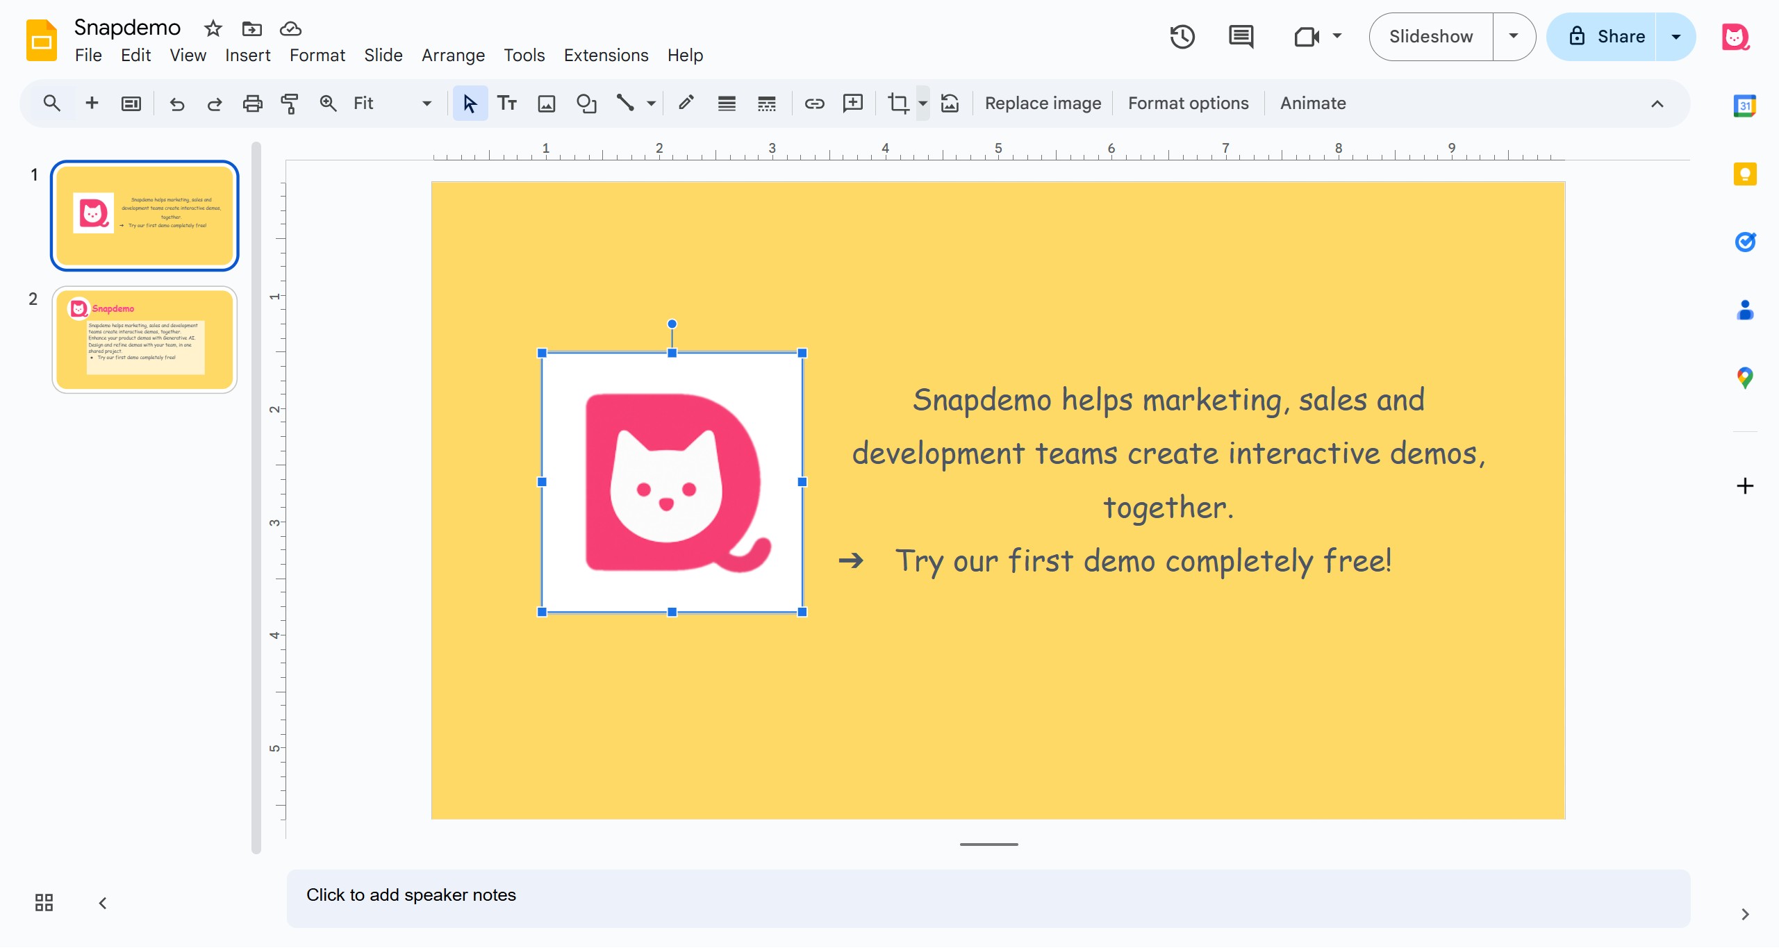Click the Animate button
Image resolution: width=1779 pixels, height=948 pixels.
pos(1313,103)
